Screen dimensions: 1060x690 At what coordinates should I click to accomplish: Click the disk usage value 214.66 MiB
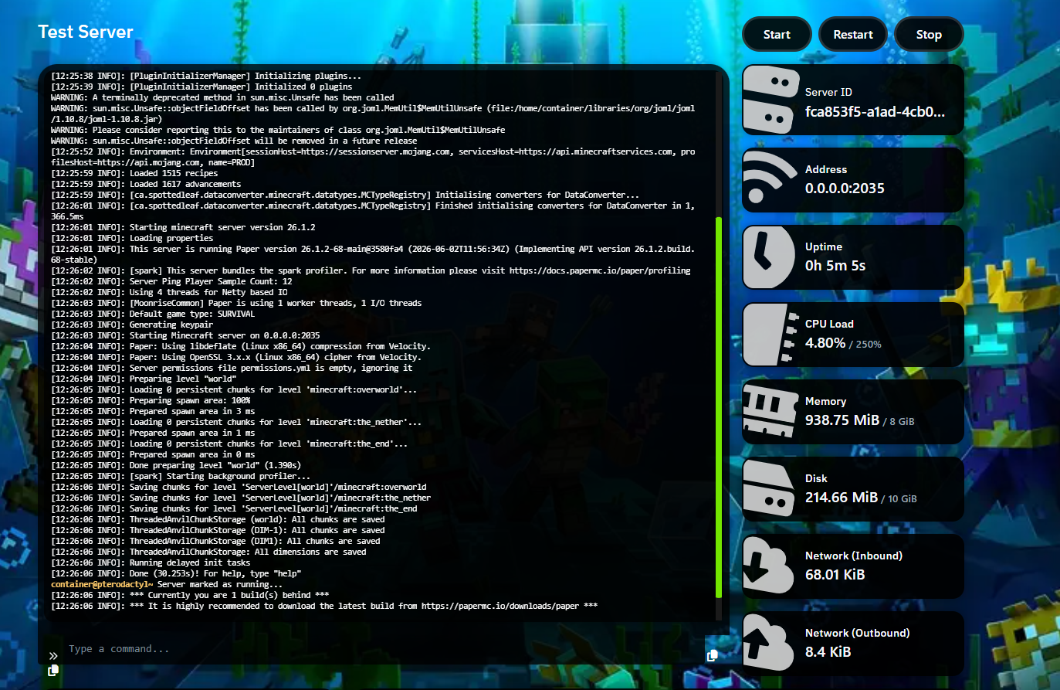[842, 498]
